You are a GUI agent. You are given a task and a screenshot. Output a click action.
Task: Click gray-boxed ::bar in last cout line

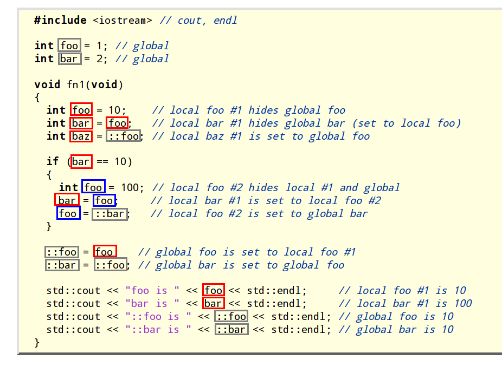(231, 330)
